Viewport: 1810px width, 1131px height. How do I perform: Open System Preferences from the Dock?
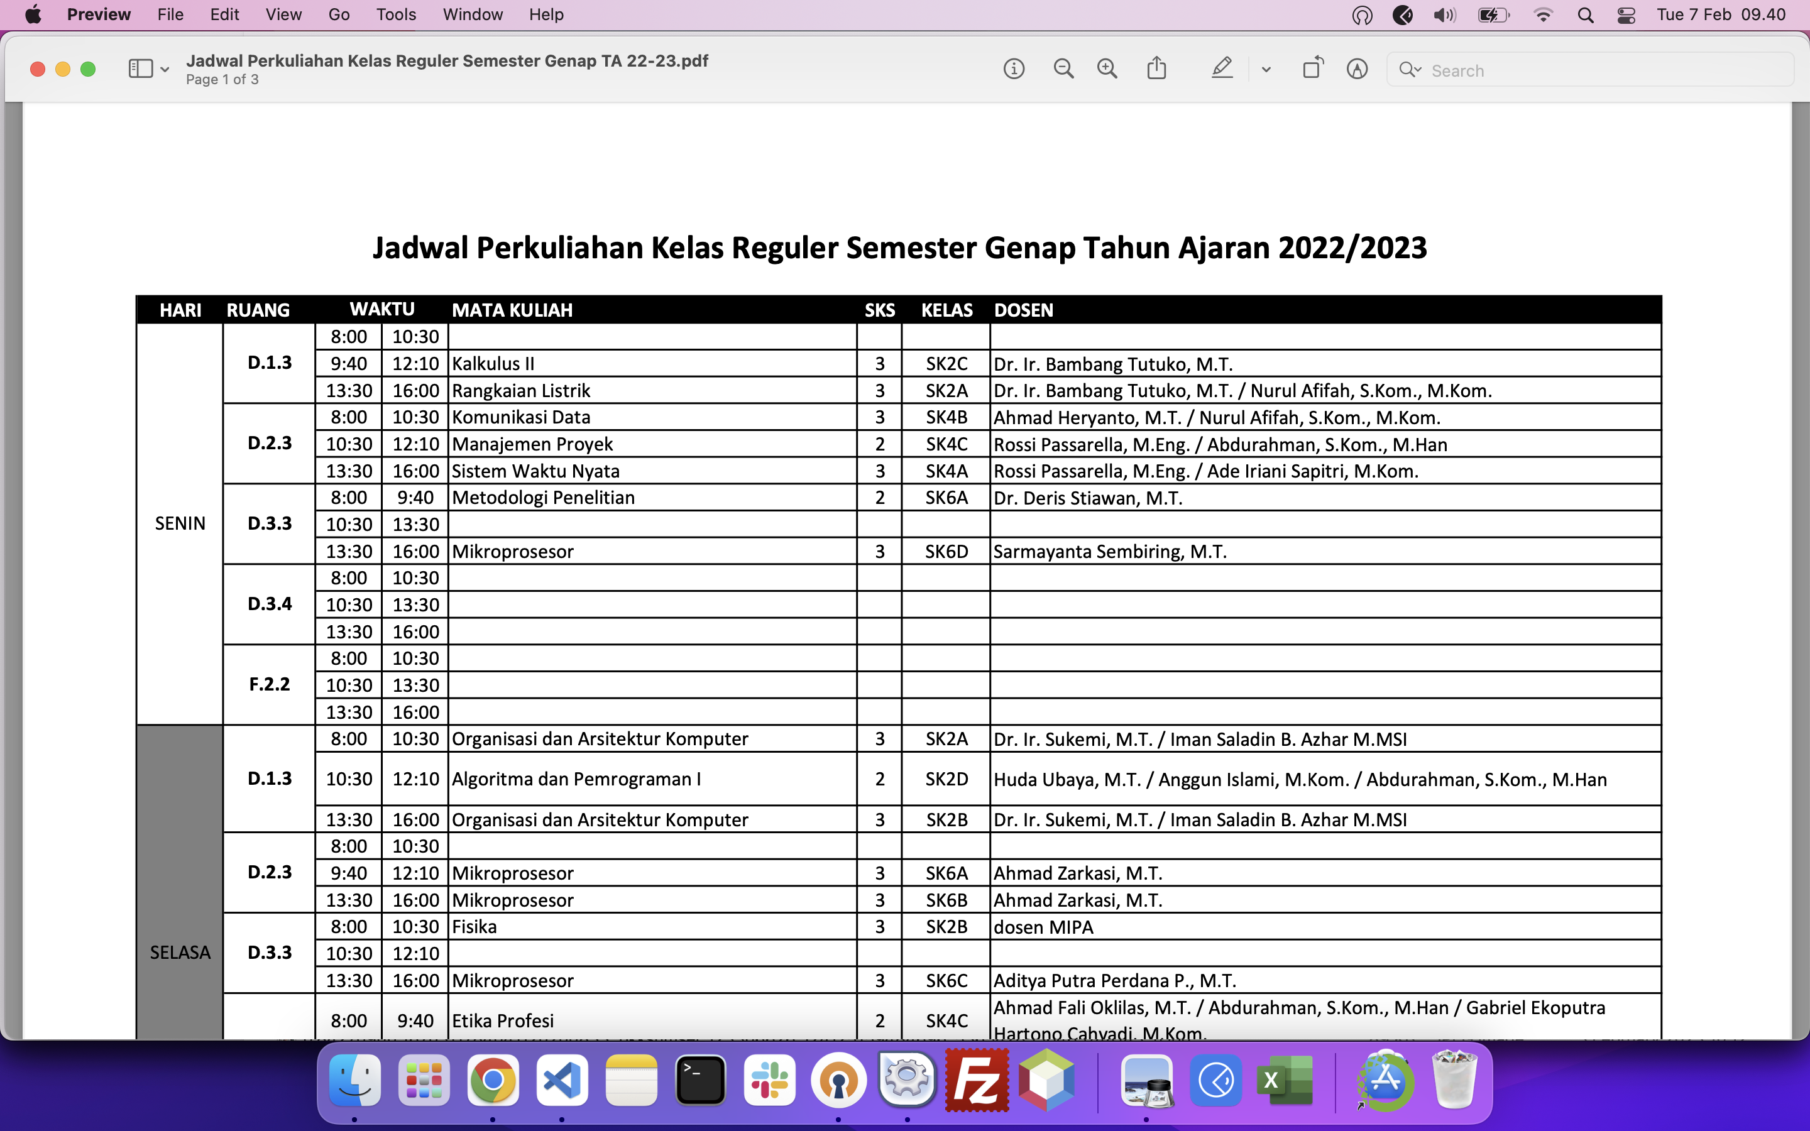[x=908, y=1080]
